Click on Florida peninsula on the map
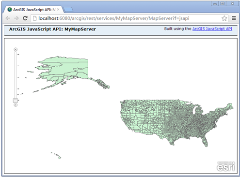Screen dimensions: 240x177 pos(205,142)
